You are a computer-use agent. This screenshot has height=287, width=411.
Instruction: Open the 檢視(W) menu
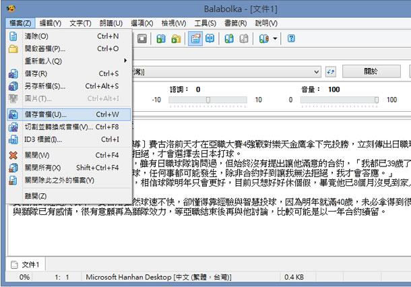174,24
